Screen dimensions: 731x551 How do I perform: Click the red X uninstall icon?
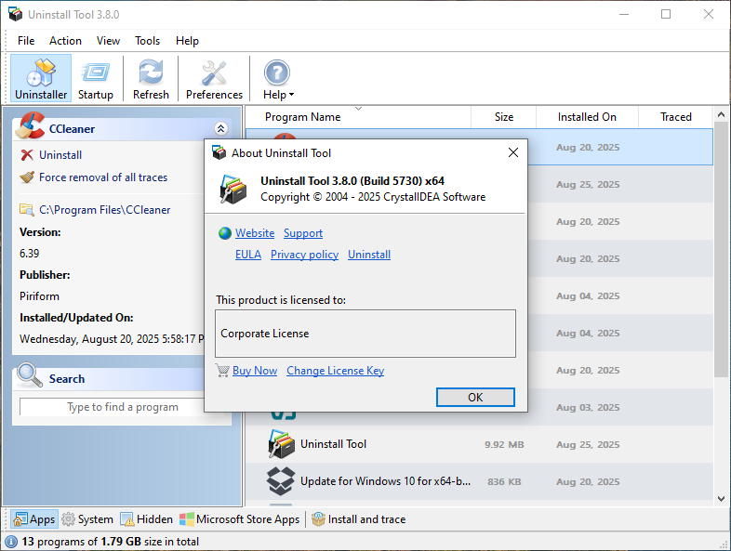point(27,155)
